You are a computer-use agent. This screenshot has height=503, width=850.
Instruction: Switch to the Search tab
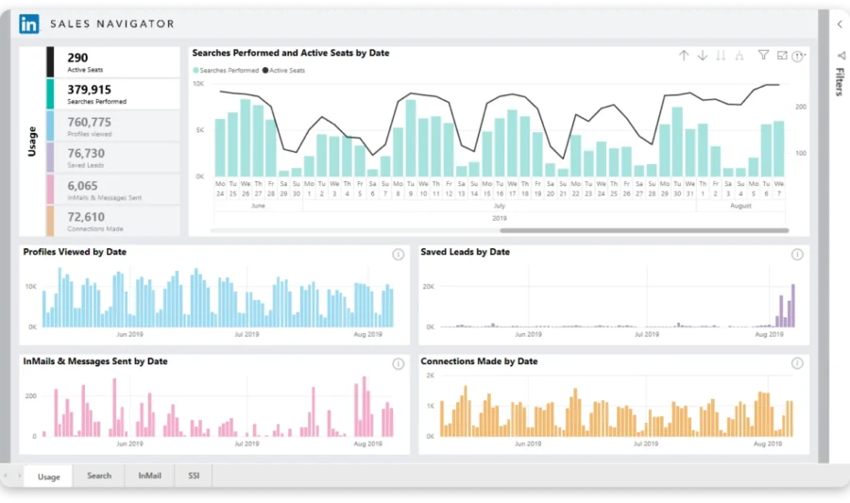(x=99, y=476)
